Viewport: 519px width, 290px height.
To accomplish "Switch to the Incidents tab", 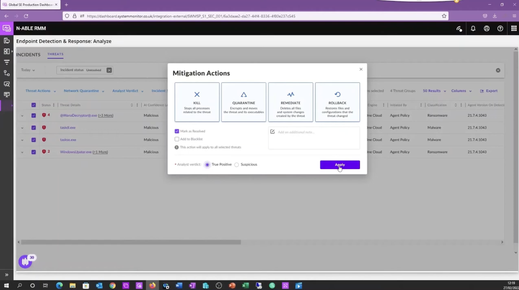I will 28,55.
